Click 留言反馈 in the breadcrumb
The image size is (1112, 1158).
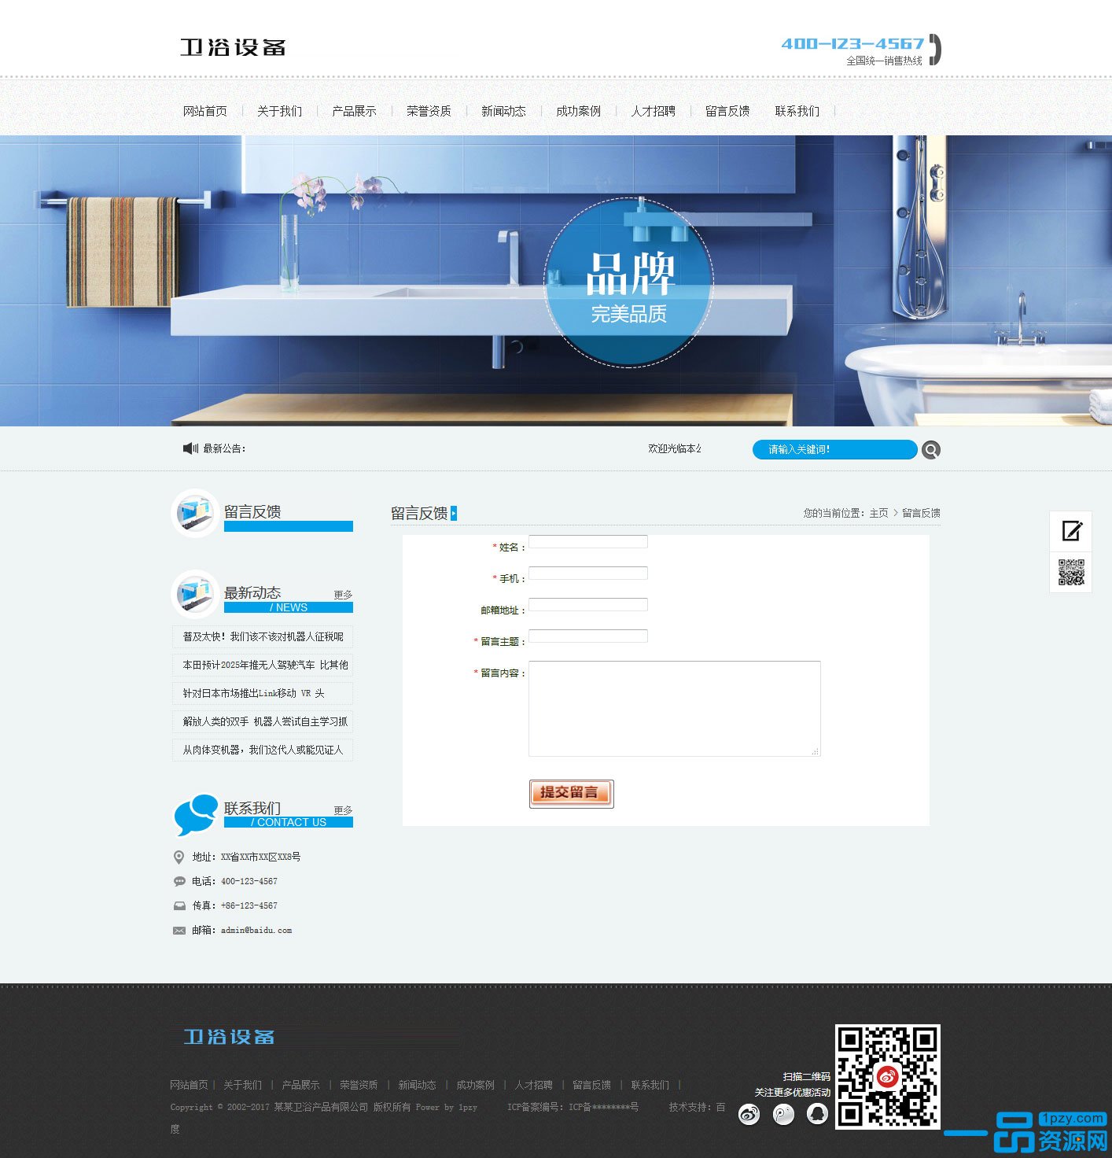(922, 513)
